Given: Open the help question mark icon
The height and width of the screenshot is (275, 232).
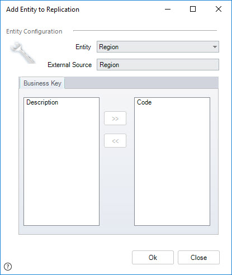Looking at the screenshot, I should 8,267.
